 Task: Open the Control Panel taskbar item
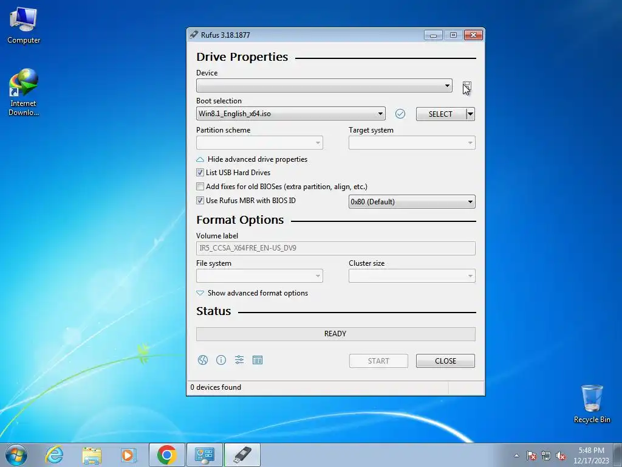tap(205, 455)
